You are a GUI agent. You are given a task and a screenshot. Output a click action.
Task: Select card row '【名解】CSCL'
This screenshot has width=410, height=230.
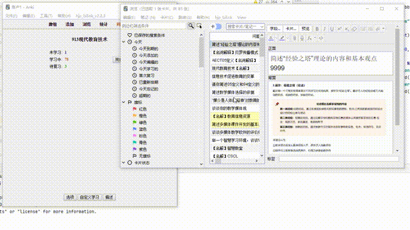coord(235,156)
